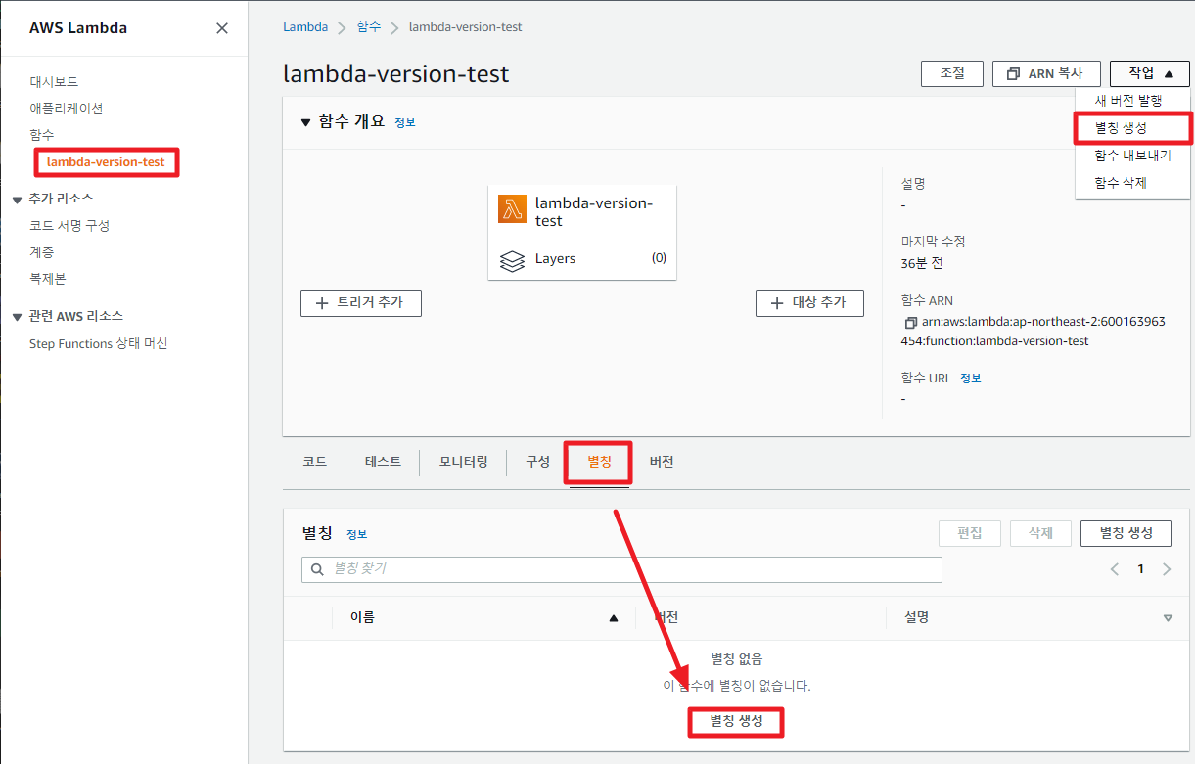Click the centered 별칭 생성 button below empty list

pos(735,722)
